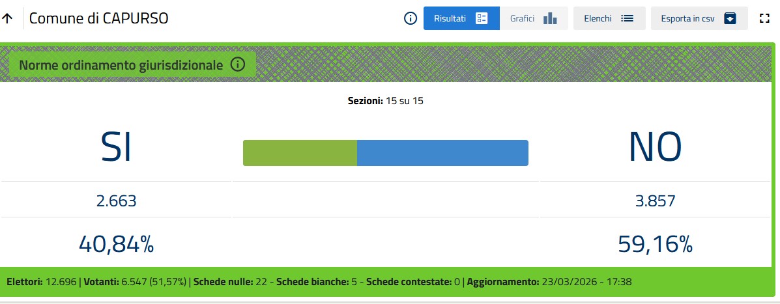Open the info icon beside Risultati
The height and width of the screenshot is (304, 780).
click(x=411, y=18)
